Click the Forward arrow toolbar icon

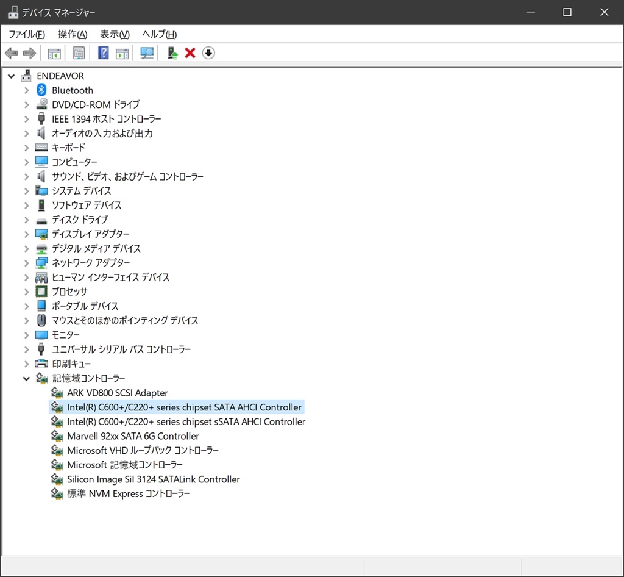click(29, 53)
